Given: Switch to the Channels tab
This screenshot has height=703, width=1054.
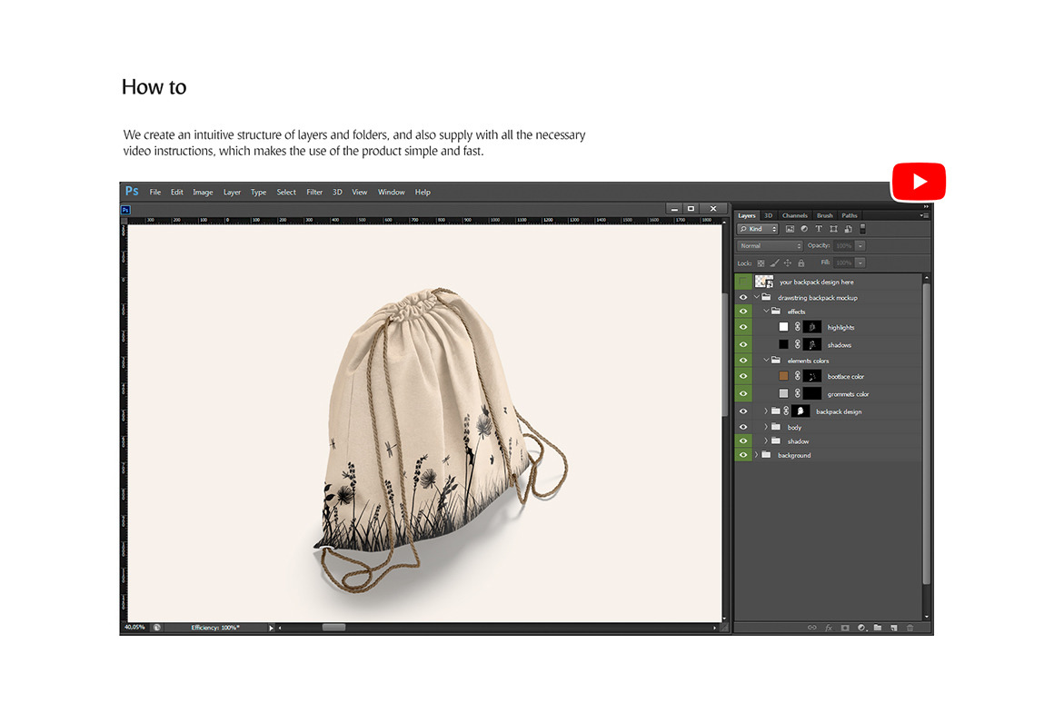Looking at the screenshot, I should tap(794, 215).
